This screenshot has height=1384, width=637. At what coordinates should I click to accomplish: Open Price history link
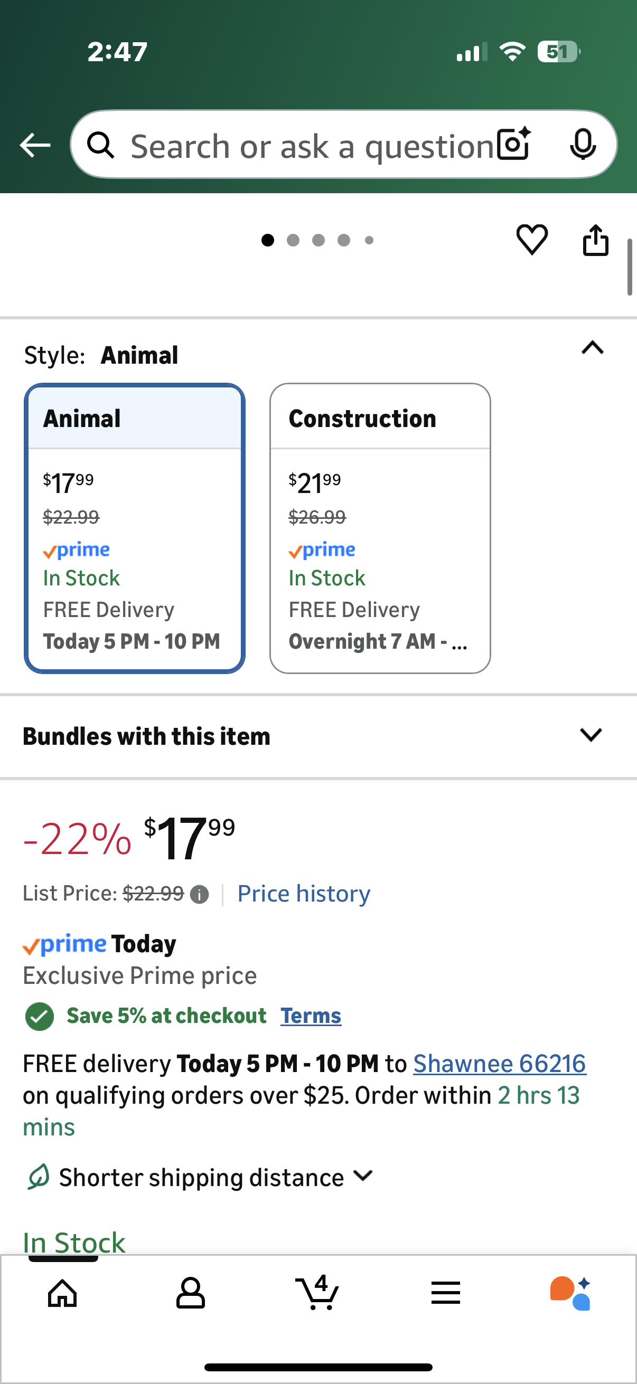tap(304, 894)
